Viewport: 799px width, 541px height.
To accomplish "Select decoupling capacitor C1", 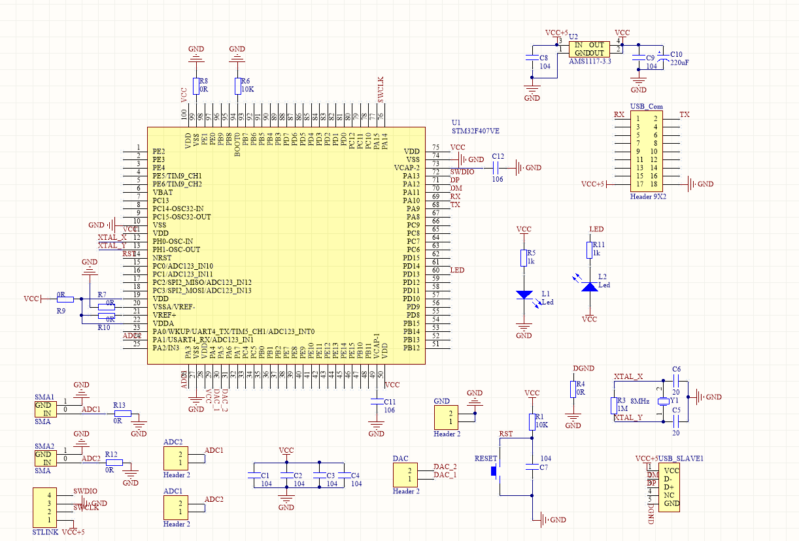I will [x=253, y=474].
